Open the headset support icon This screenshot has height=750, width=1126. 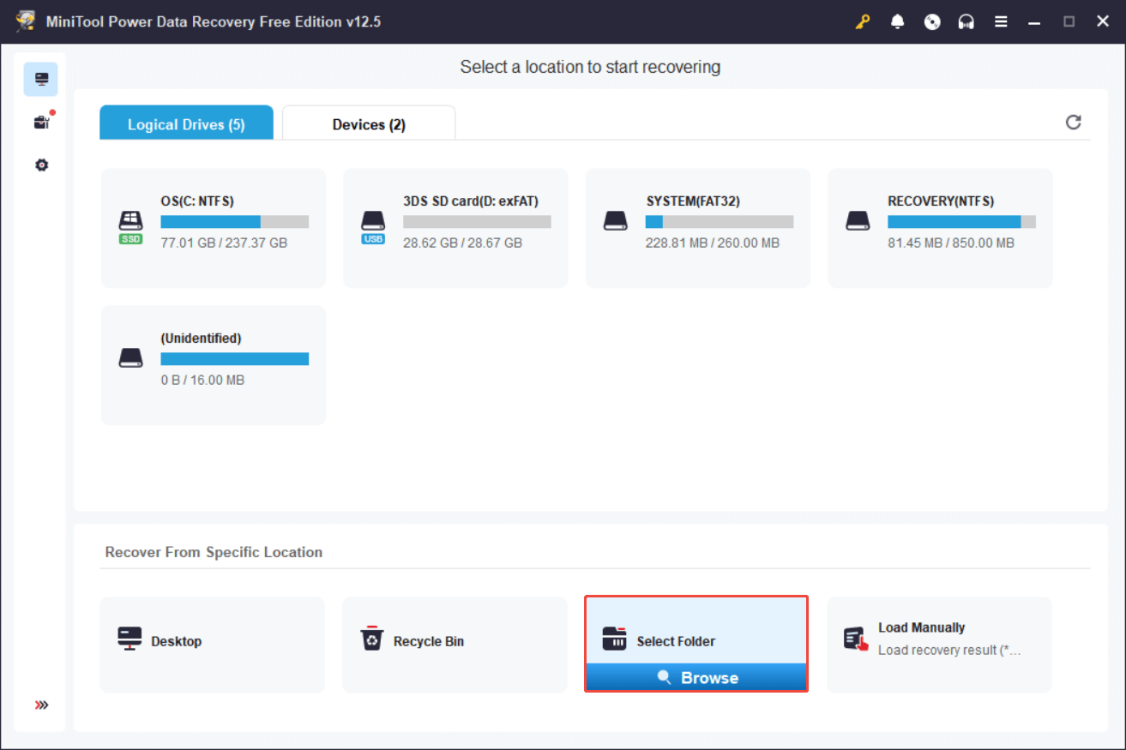(x=966, y=22)
